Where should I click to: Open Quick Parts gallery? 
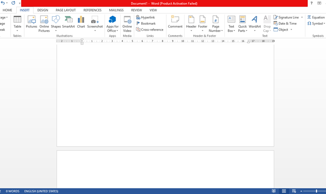coord(243,24)
